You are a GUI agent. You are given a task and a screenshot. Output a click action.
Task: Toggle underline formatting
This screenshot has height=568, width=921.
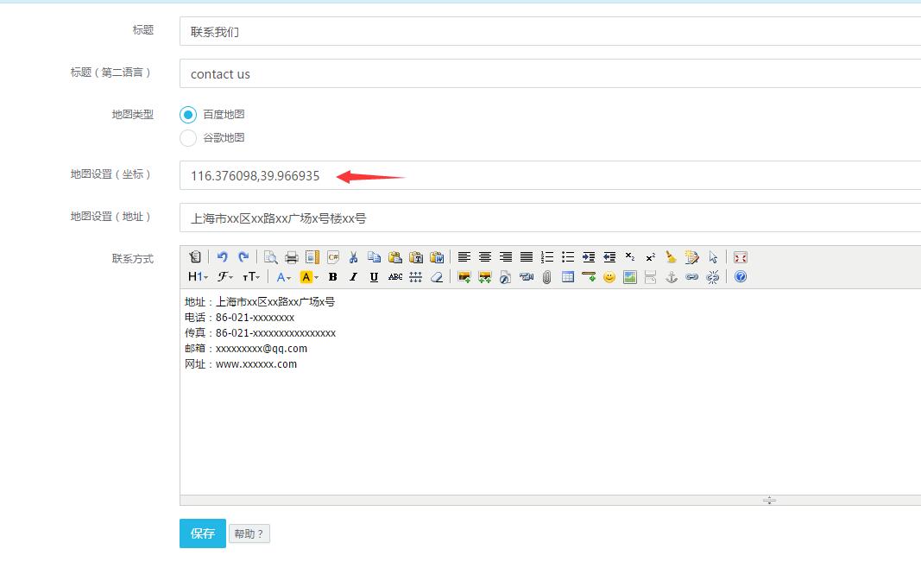pyautogui.click(x=374, y=277)
